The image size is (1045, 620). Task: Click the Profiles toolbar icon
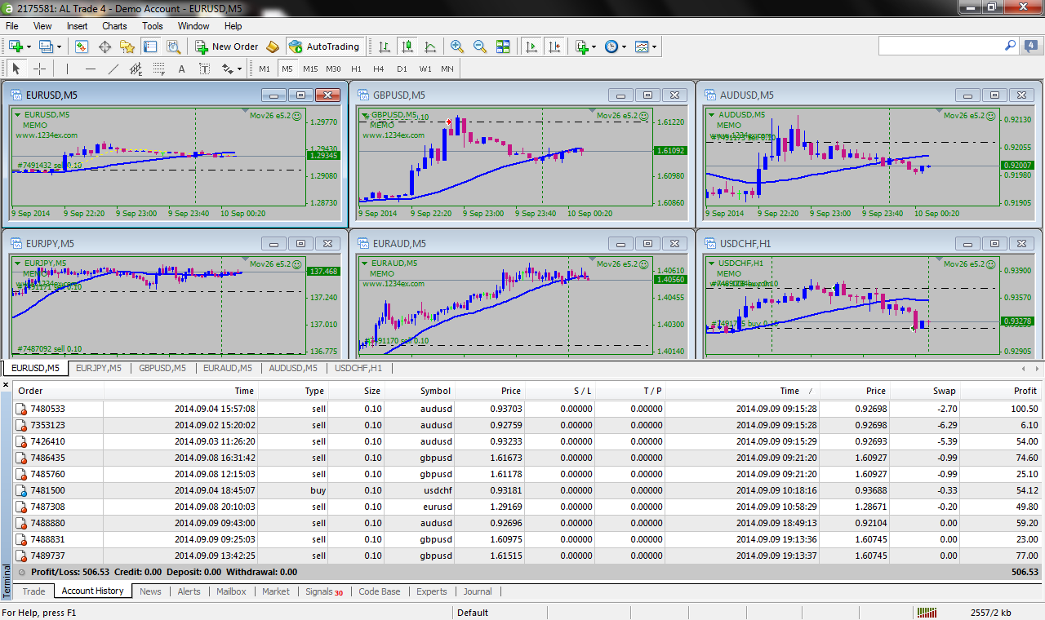46,46
